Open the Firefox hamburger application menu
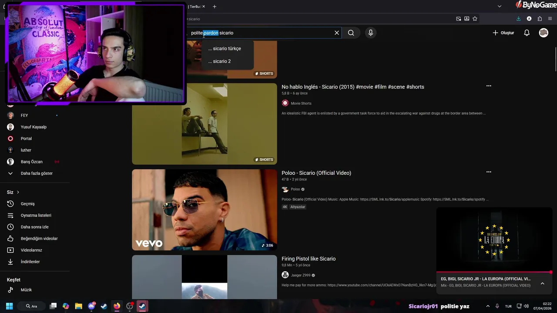The width and height of the screenshot is (557, 313). (x=550, y=19)
